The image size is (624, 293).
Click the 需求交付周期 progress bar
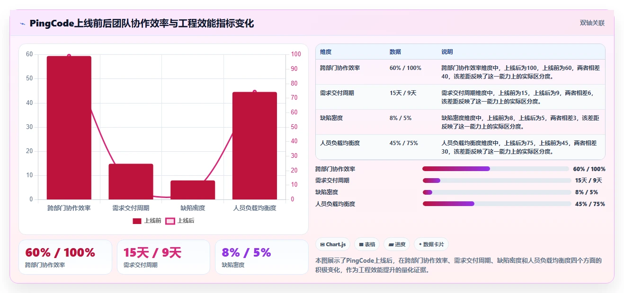(x=497, y=181)
